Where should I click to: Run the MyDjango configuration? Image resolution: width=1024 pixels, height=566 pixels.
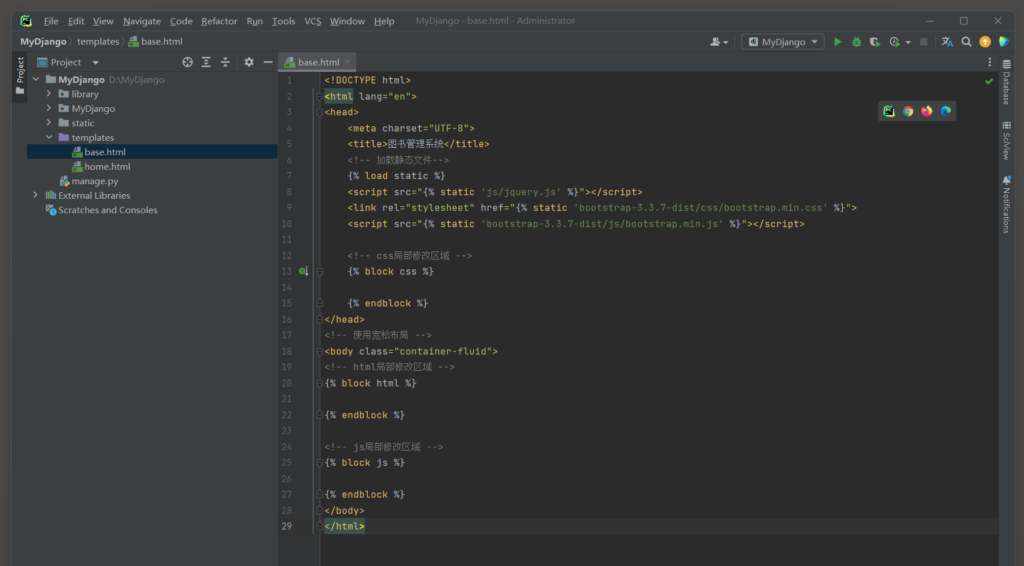point(838,42)
